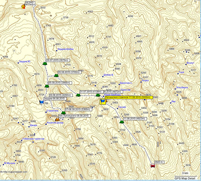Screen dimensions: 201x181
Task: Select the Внукут place name
Action: (190, 63)
